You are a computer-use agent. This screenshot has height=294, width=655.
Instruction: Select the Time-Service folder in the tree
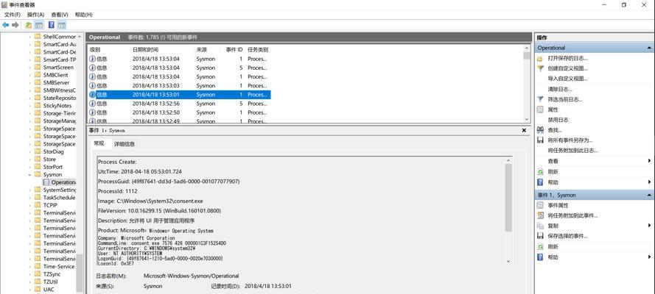coord(59,267)
